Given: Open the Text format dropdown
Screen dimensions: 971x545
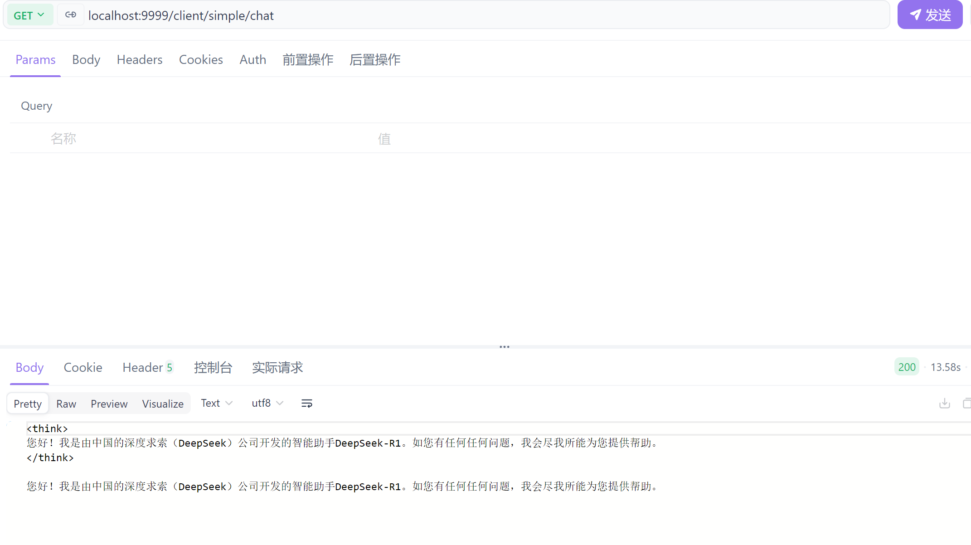Looking at the screenshot, I should 216,403.
